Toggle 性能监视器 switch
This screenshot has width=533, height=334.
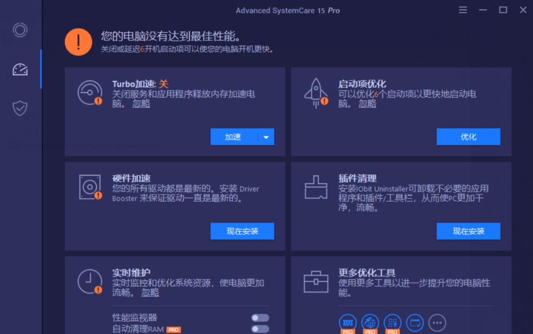[260, 318]
